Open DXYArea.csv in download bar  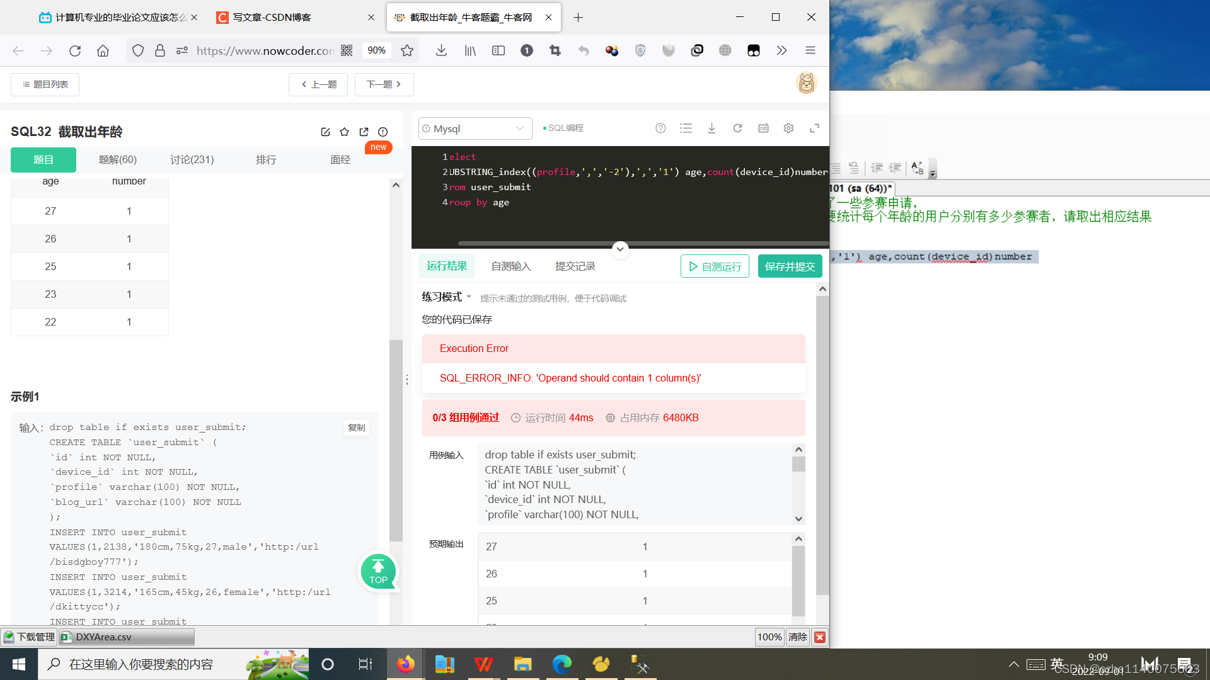coord(127,637)
